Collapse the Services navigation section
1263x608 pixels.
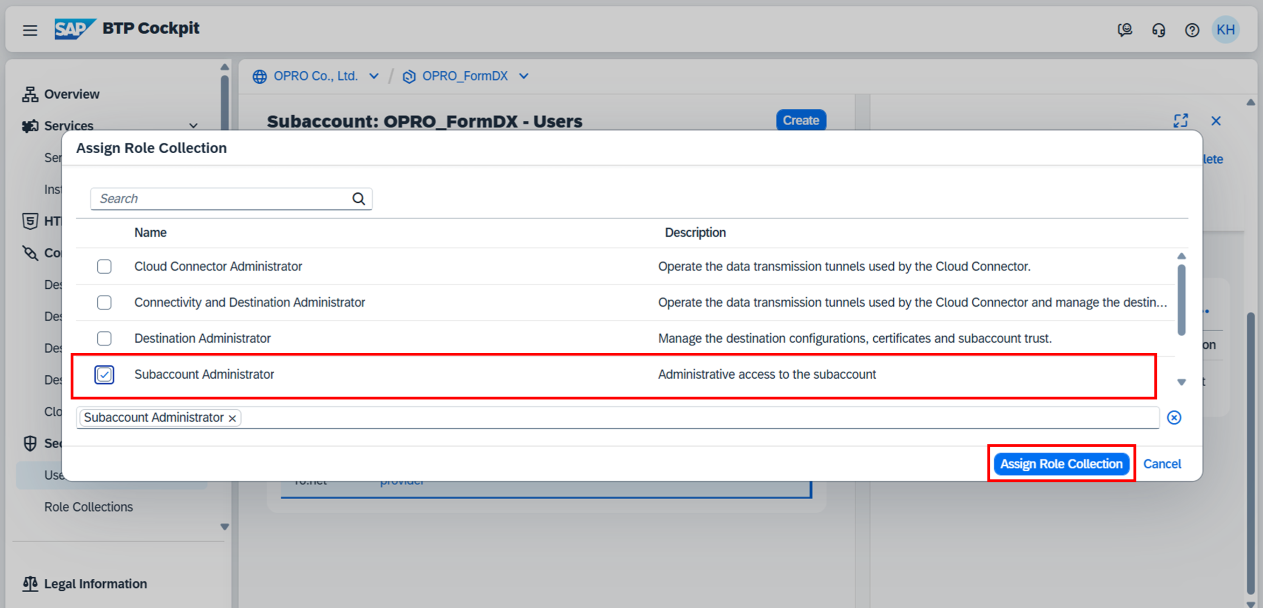tap(193, 126)
